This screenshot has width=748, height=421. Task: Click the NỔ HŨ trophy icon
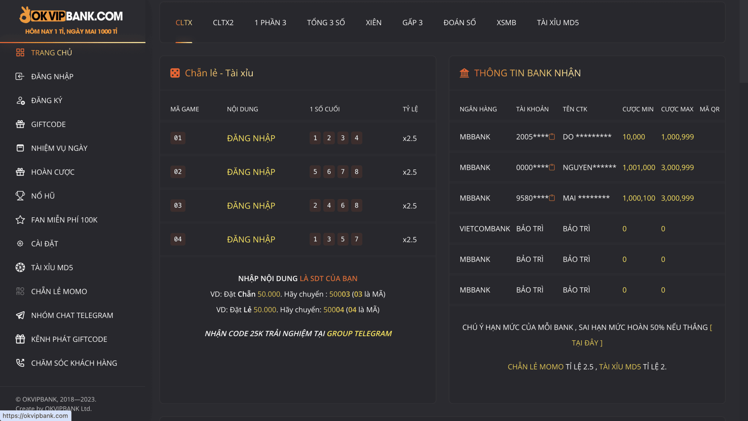pyautogui.click(x=20, y=196)
